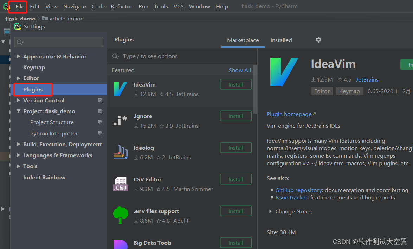Expand the Editor settings node
The image size is (413, 249).
click(x=18, y=78)
